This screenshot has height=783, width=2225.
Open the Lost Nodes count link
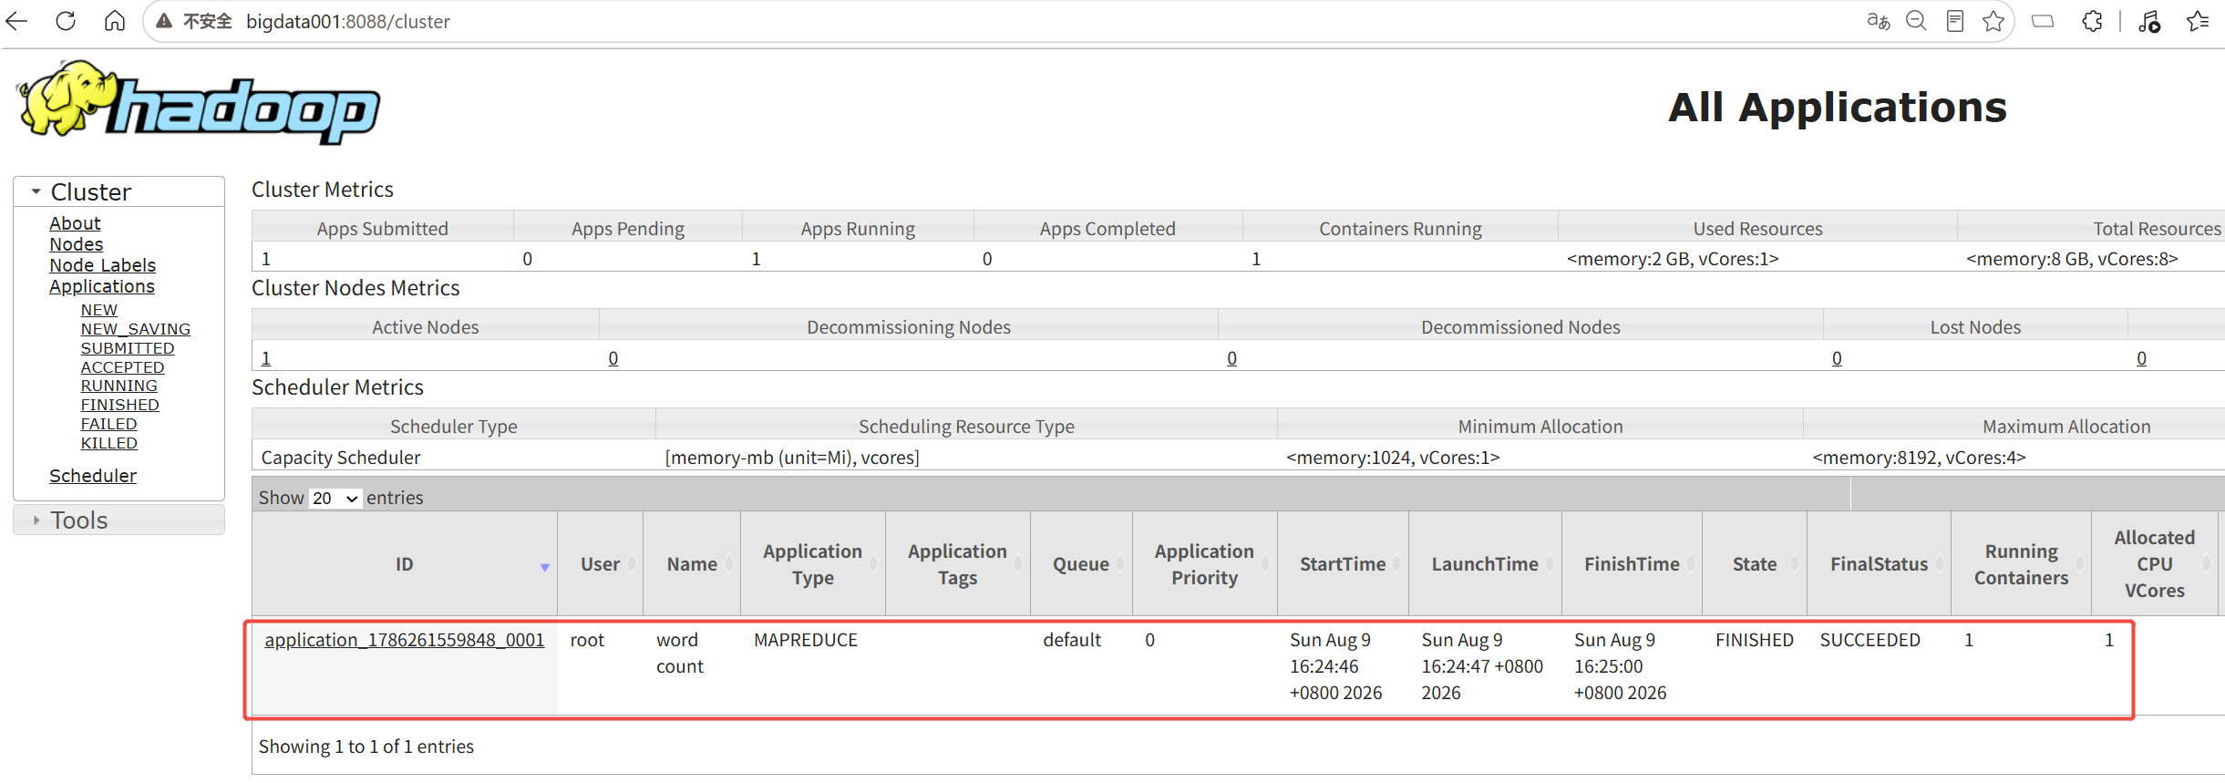click(1837, 358)
